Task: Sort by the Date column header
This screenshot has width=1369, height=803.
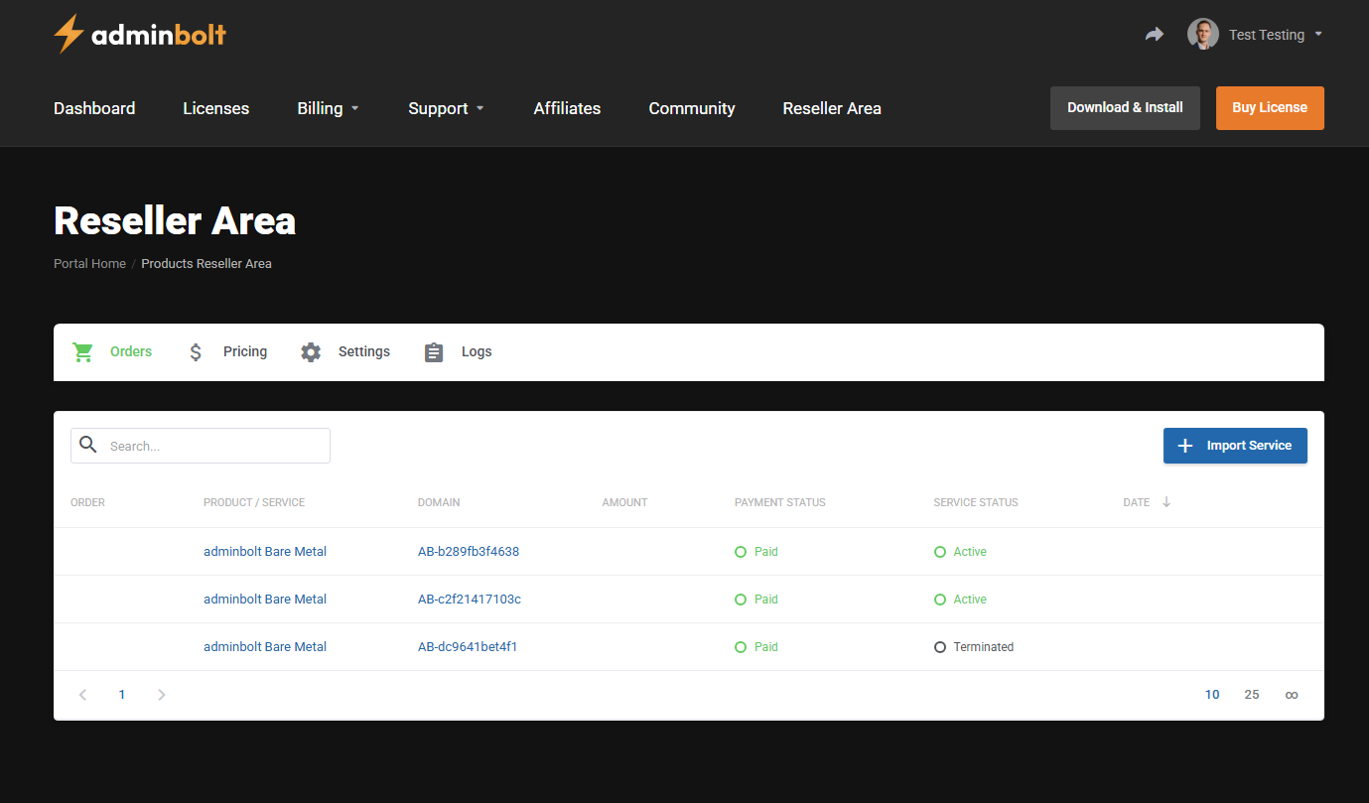Action: (1137, 502)
